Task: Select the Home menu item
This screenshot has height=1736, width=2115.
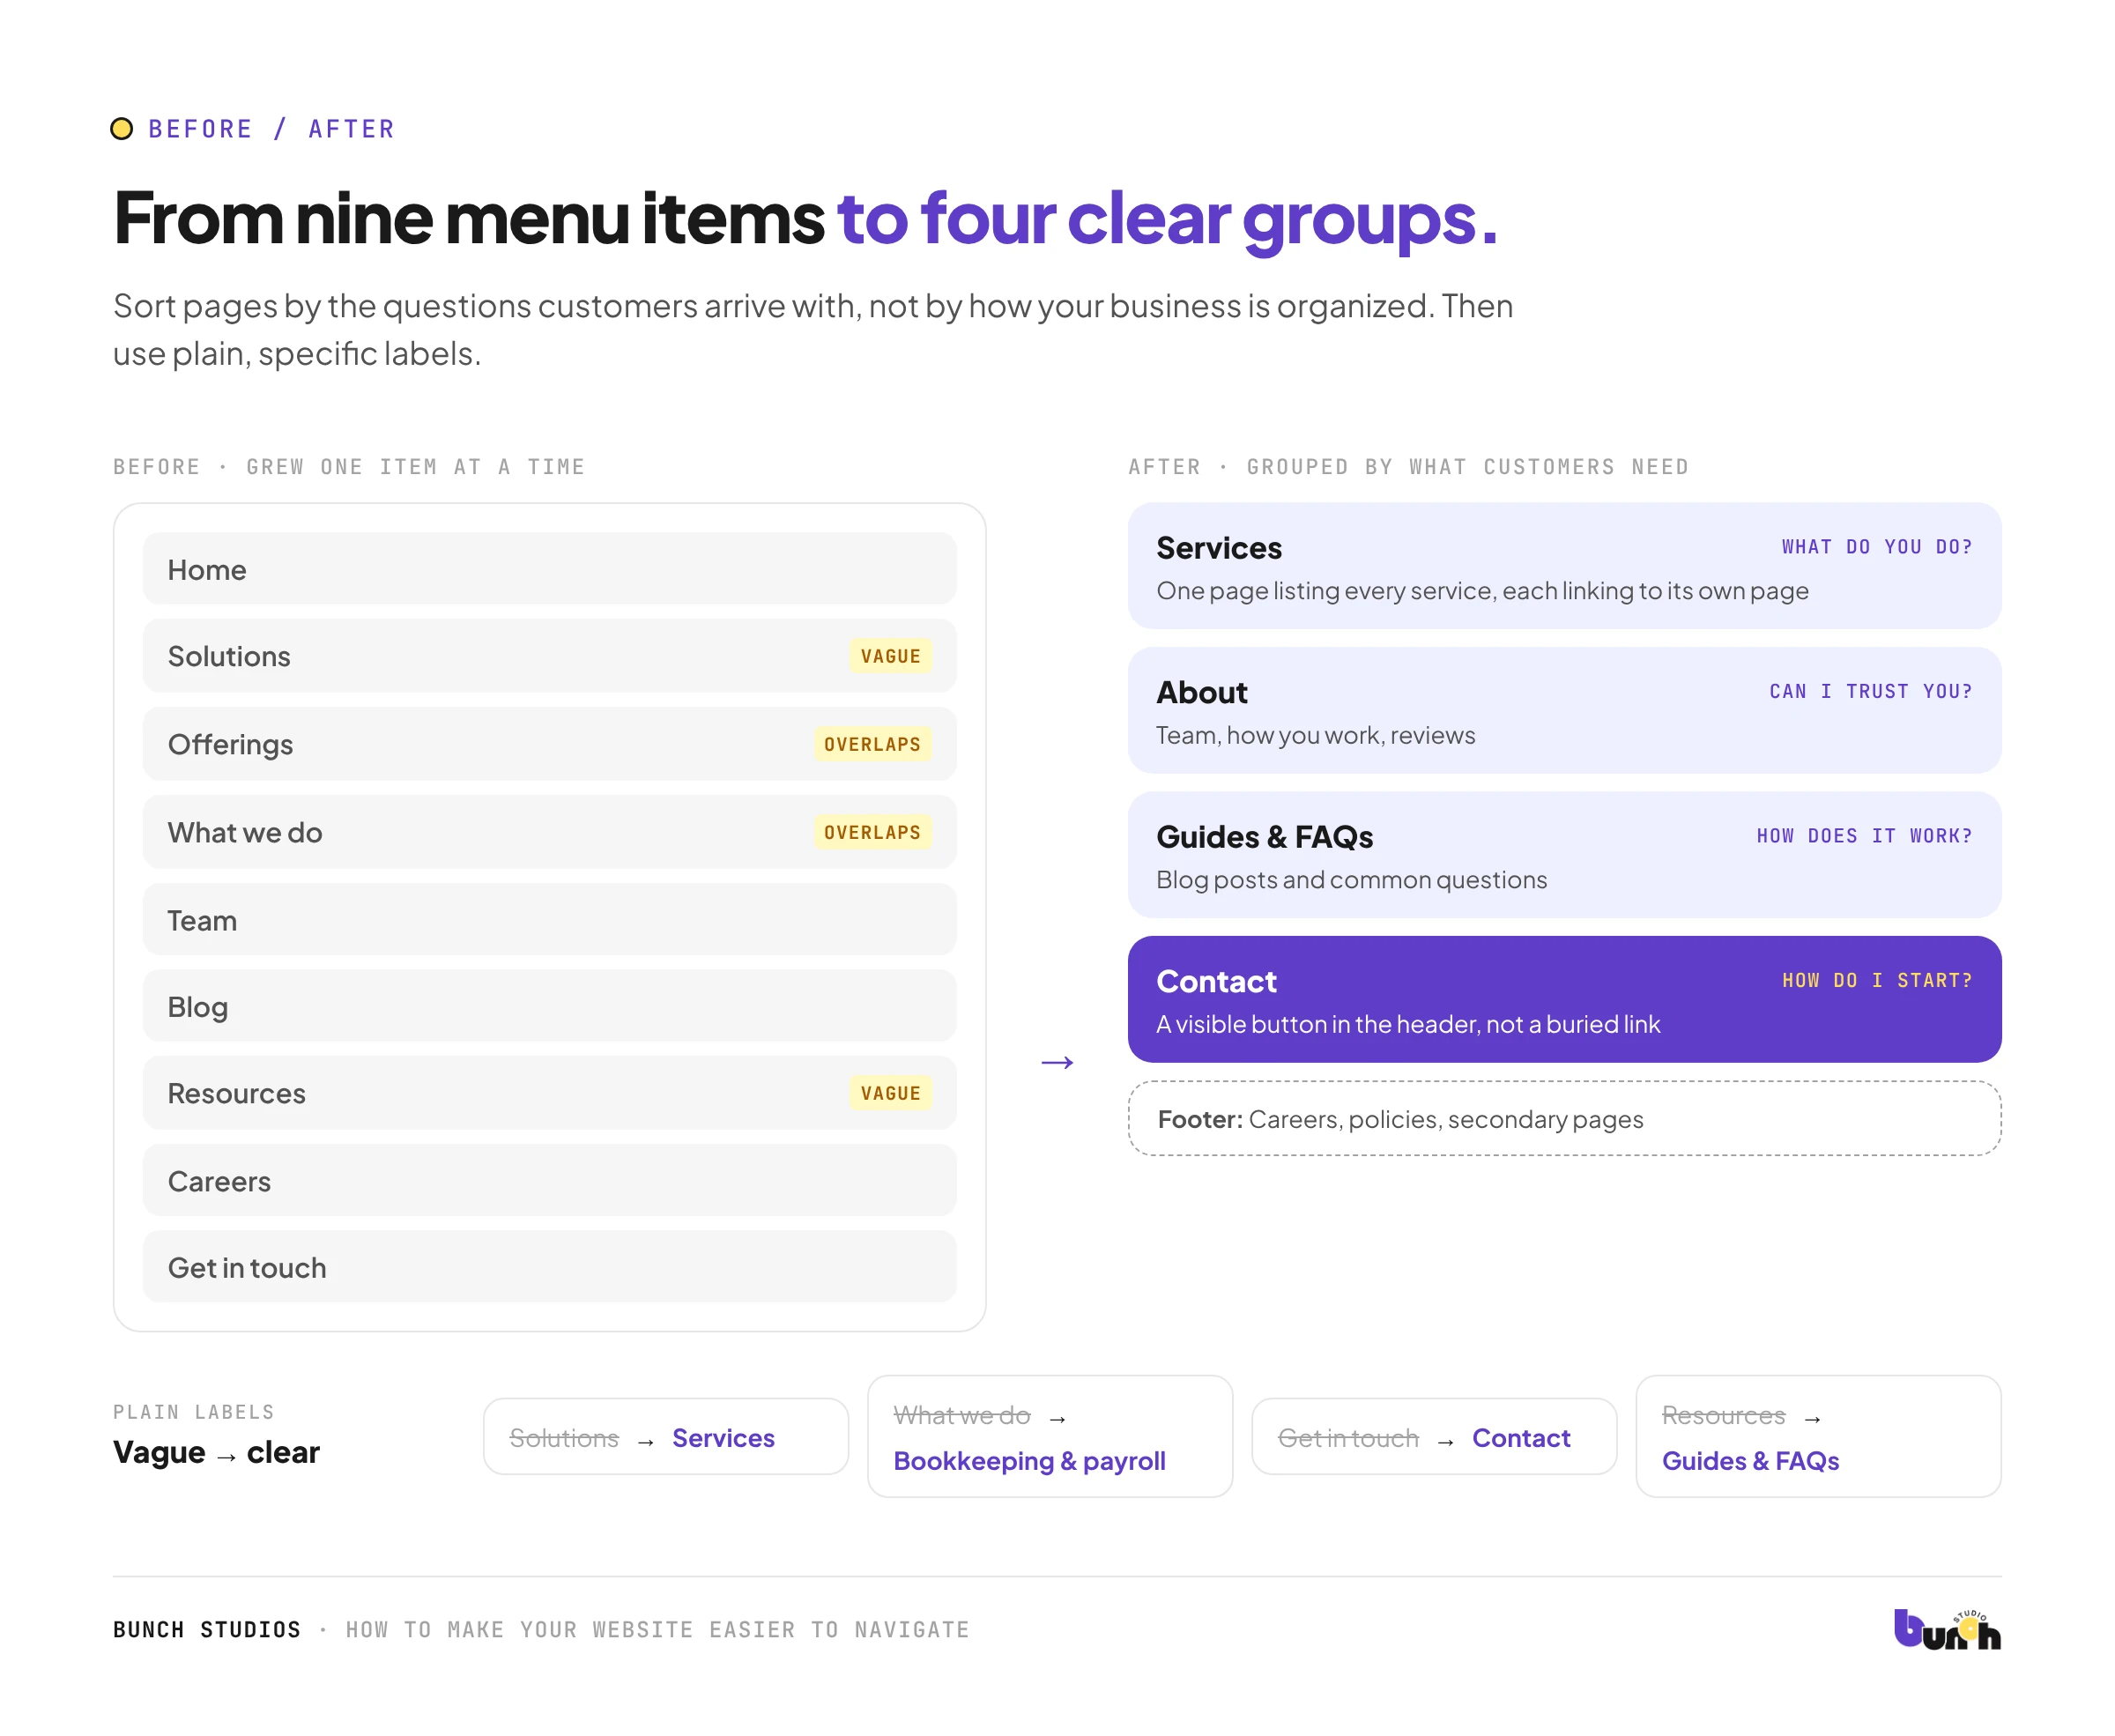Action: (x=549, y=569)
